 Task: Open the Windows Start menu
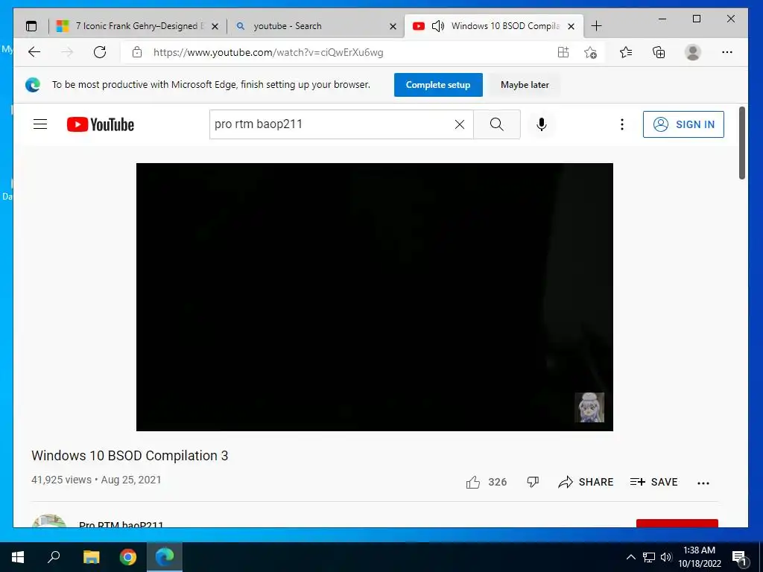coord(18,557)
